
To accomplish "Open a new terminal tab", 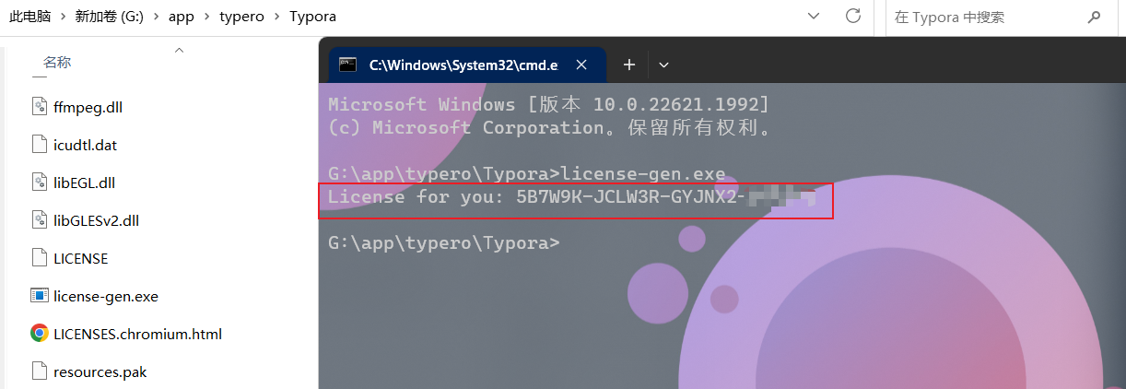I will tap(629, 65).
